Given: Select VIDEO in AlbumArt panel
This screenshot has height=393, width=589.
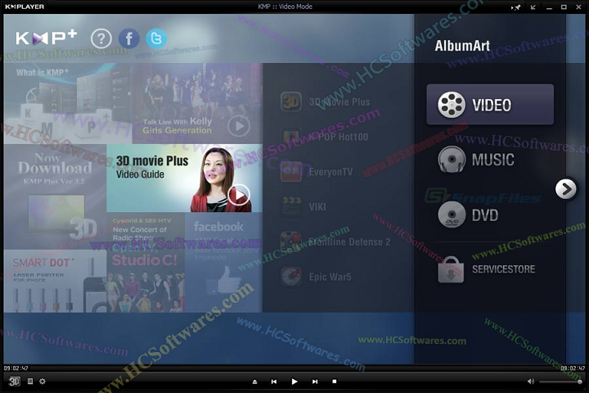Looking at the screenshot, I should [x=490, y=105].
